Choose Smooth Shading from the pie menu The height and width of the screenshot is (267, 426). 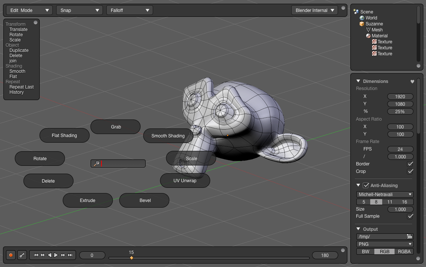click(168, 136)
